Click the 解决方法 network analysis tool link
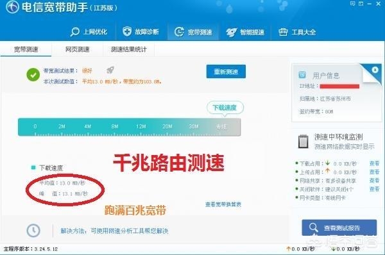The height and width of the screenshot is (255, 385). tap(114, 231)
